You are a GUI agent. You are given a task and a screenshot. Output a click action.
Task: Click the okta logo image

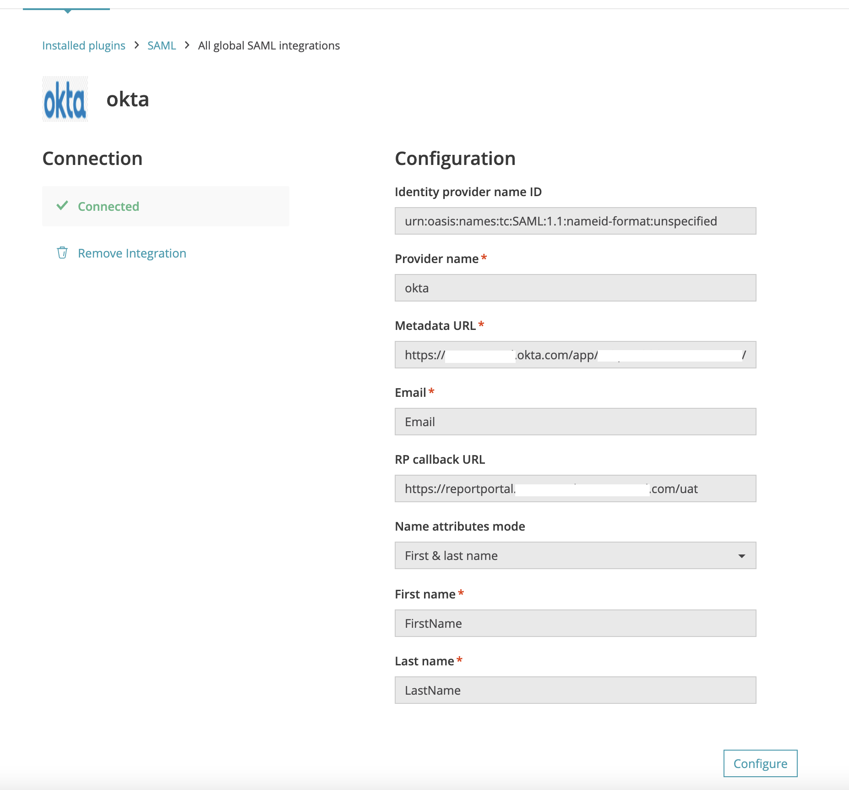point(65,99)
